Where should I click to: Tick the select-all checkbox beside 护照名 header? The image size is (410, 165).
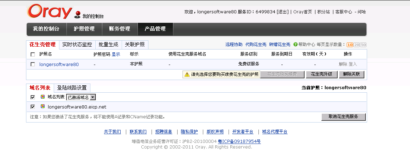[x=33, y=54]
